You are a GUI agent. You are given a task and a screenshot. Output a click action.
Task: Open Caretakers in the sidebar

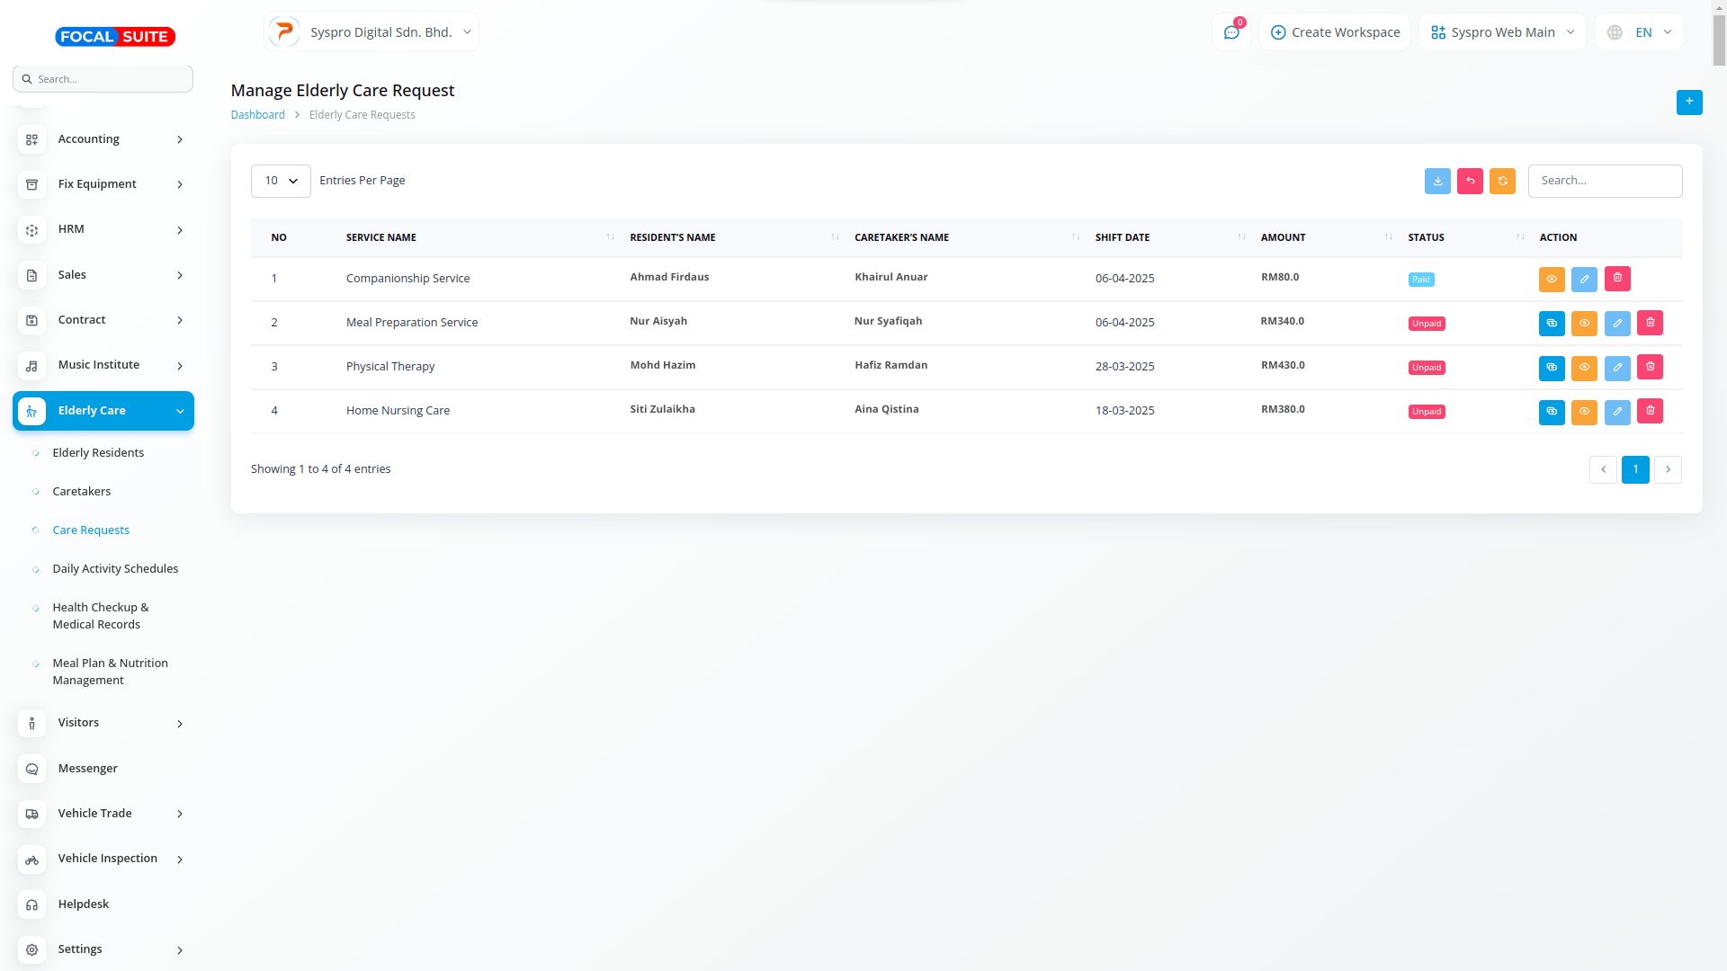(82, 492)
